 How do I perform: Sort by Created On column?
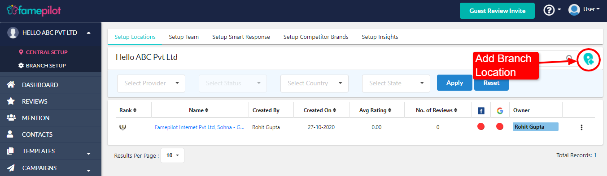pos(320,110)
